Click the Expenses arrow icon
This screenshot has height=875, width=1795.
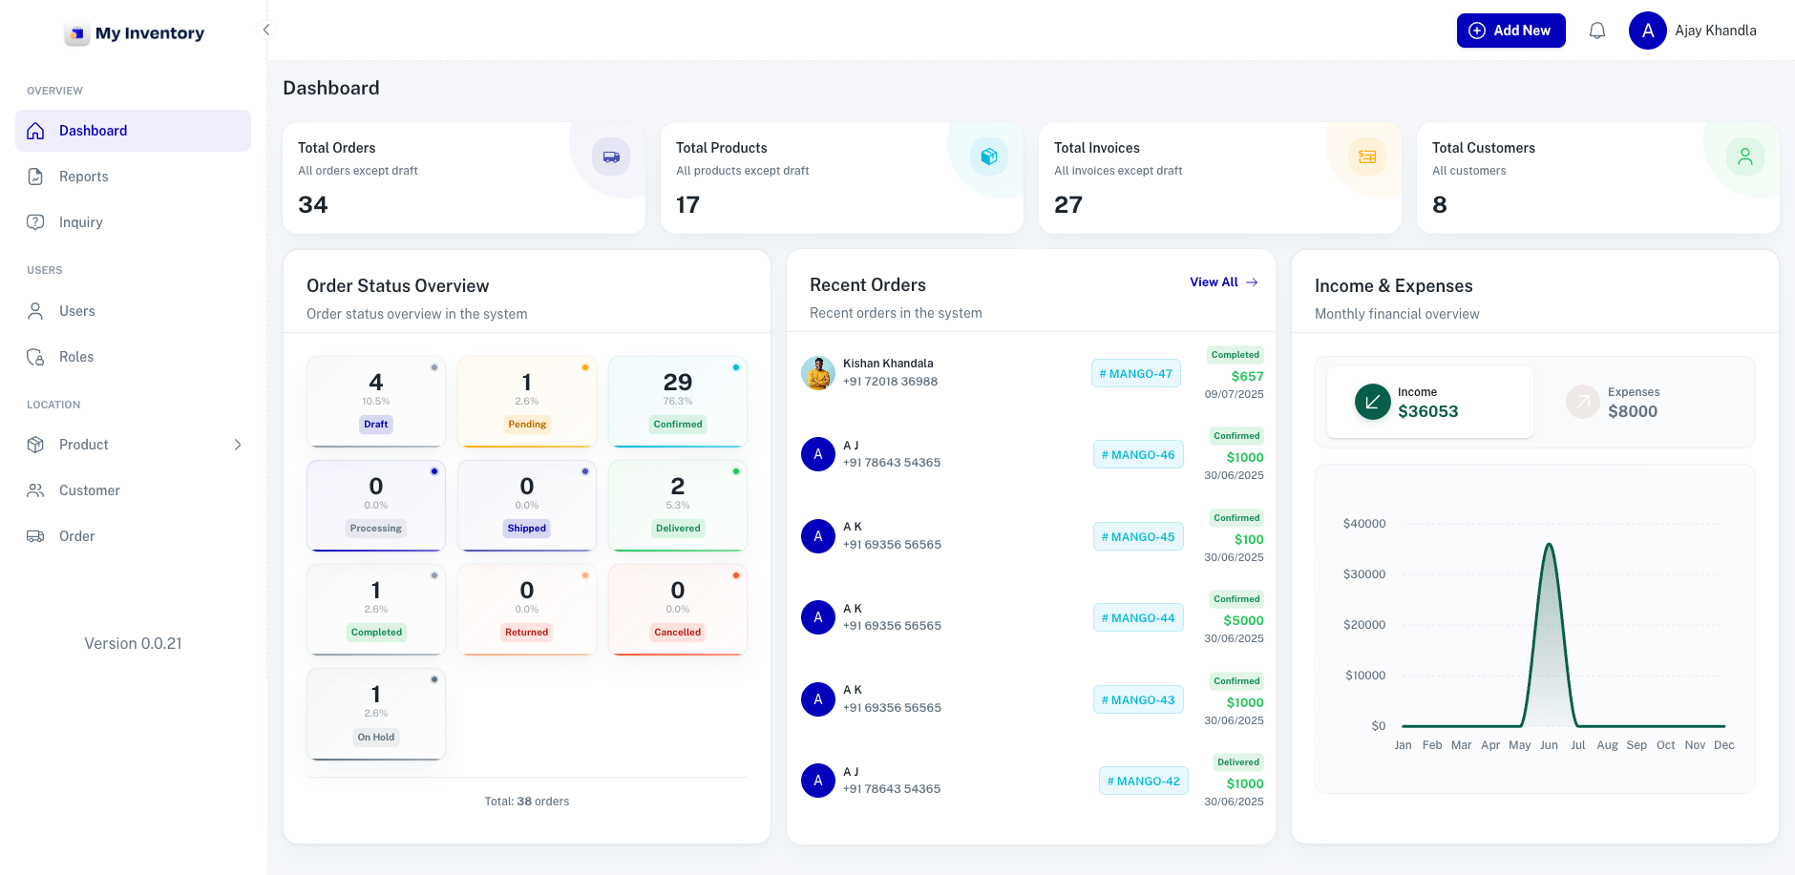coord(1582,402)
